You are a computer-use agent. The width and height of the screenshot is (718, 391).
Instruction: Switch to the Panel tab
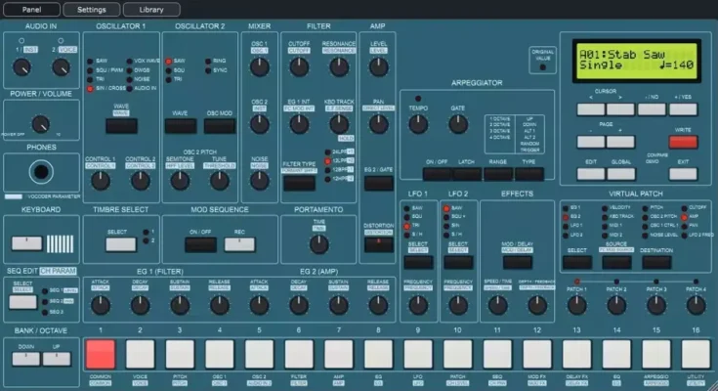pos(31,9)
